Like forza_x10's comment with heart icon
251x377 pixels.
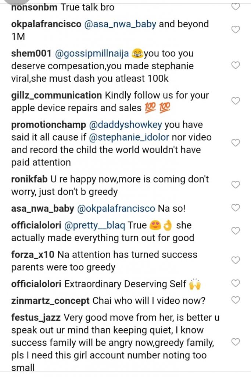(236, 260)
